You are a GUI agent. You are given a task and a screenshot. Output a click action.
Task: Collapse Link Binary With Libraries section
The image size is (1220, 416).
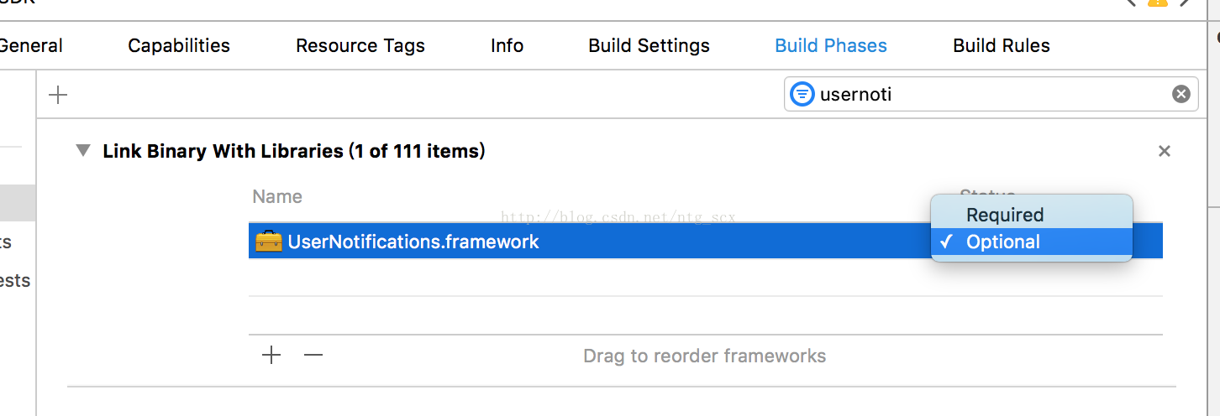(x=82, y=151)
